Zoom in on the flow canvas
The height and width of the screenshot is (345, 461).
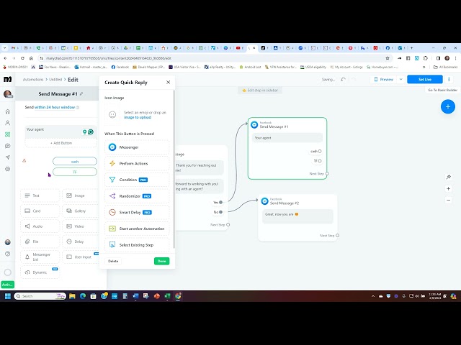[448, 188]
